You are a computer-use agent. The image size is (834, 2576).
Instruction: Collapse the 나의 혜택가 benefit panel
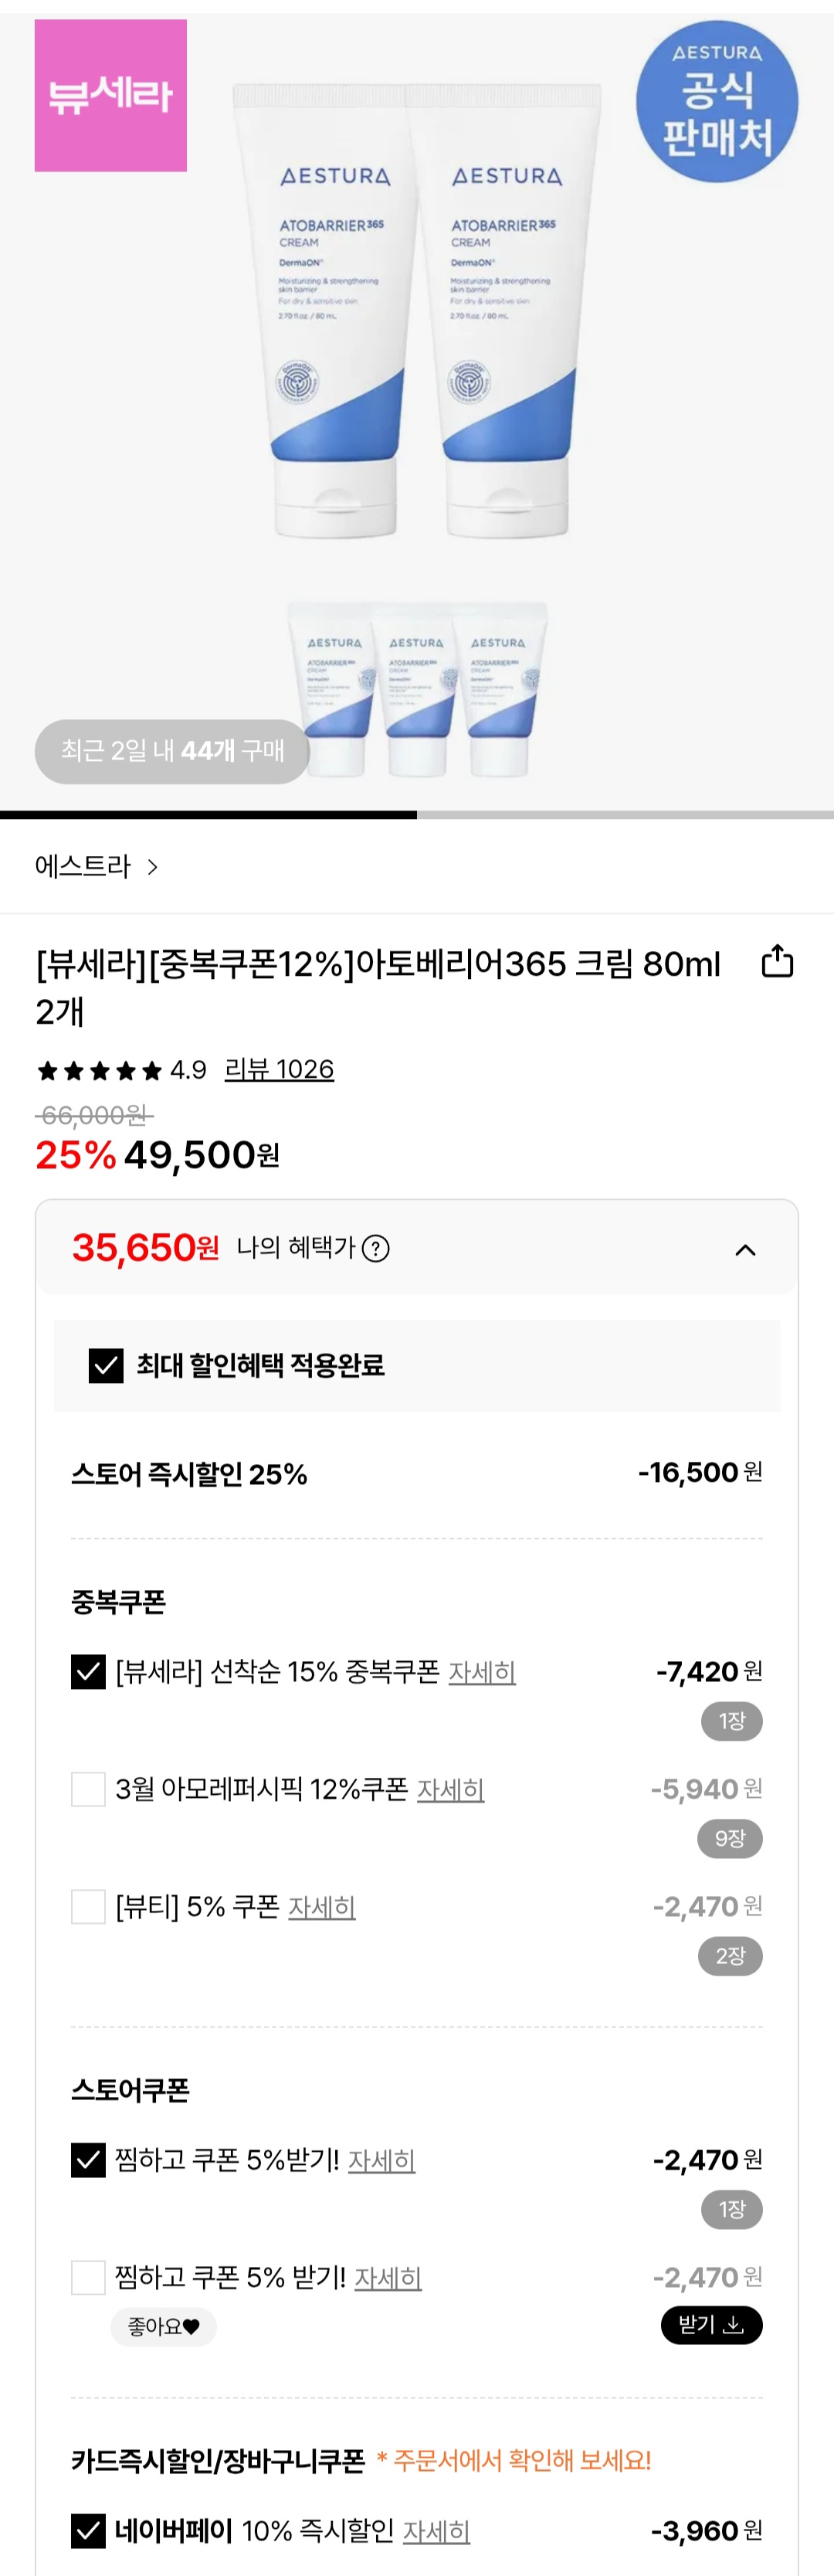tap(745, 1250)
